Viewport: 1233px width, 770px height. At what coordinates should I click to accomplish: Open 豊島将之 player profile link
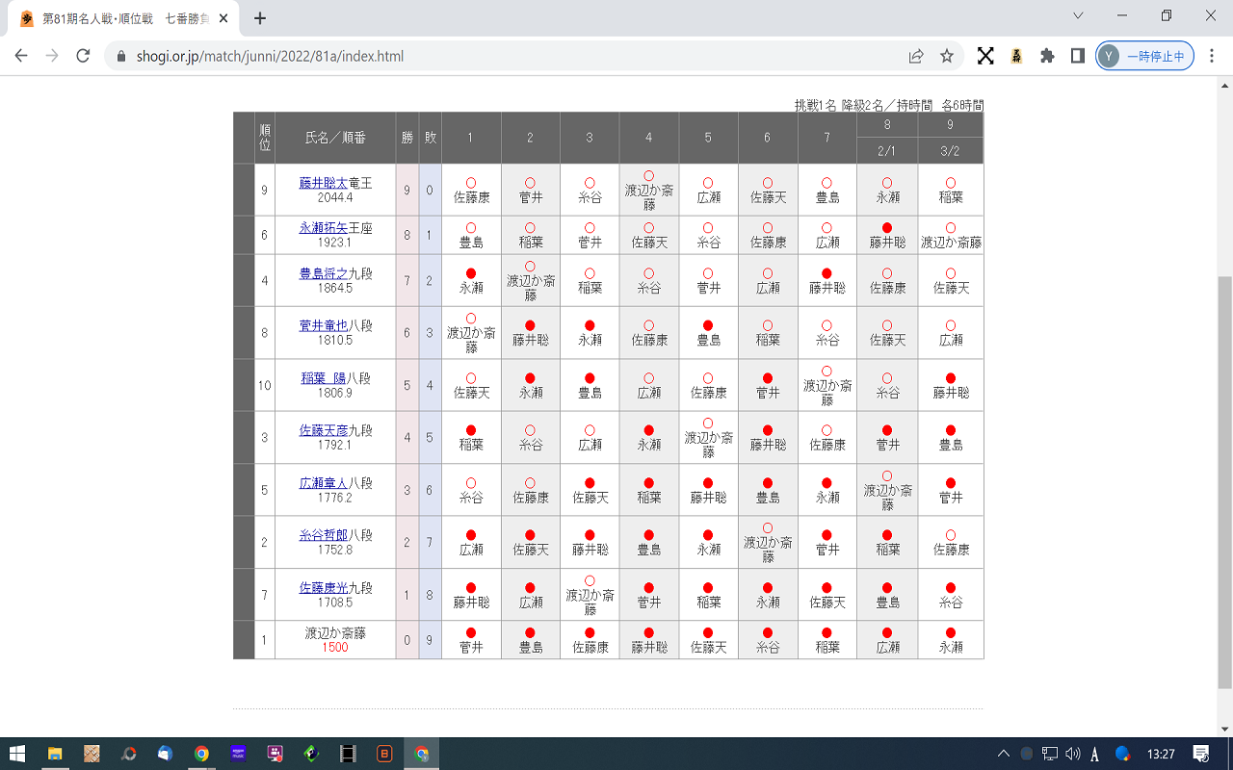[x=323, y=274]
